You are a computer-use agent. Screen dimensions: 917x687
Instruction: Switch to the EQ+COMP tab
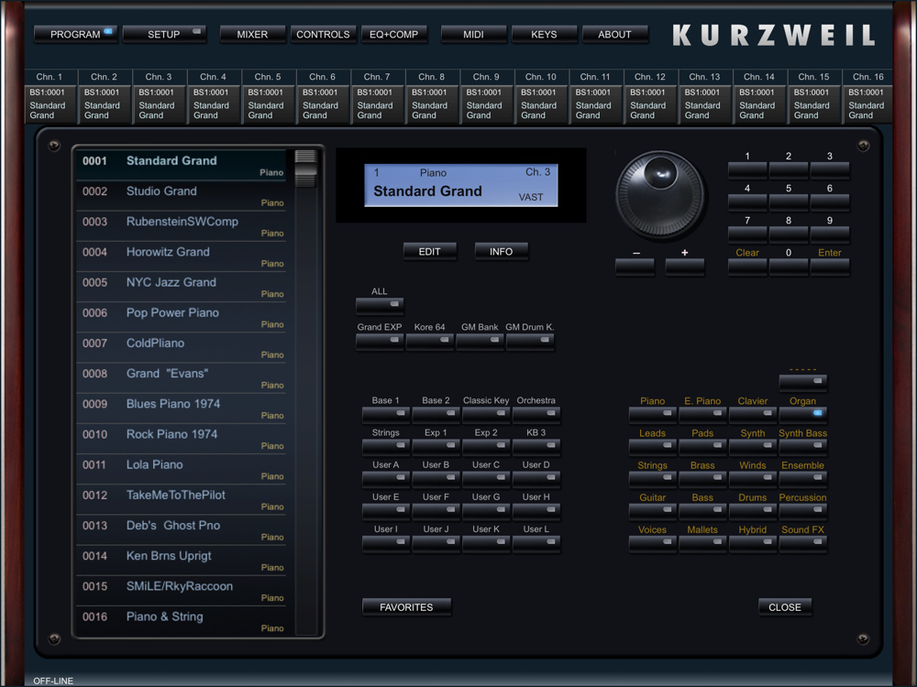(x=393, y=35)
